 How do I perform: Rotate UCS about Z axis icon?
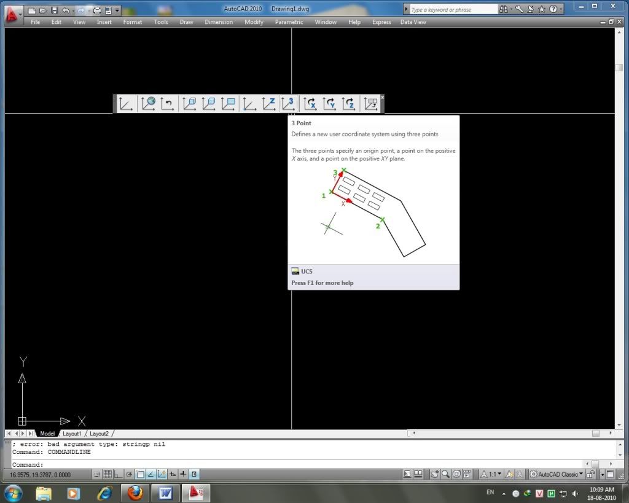[349, 104]
